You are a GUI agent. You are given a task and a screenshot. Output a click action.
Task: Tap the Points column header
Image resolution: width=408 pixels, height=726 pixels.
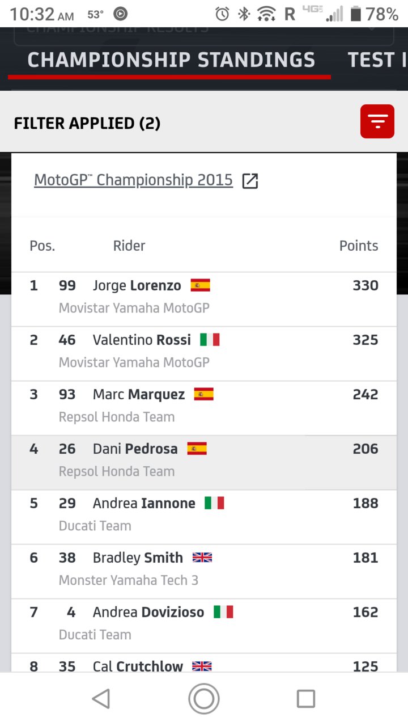click(x=359, y=246)
